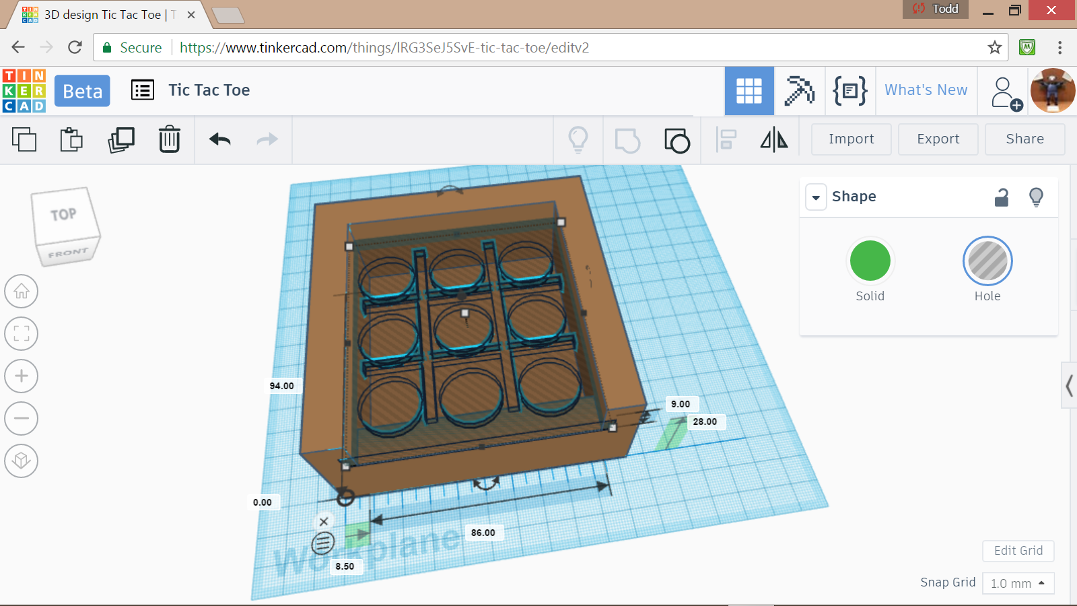The width and height of the screenshot is (1077, 606).
Task: Undo the last action
Action: click(x=219, y=139)
